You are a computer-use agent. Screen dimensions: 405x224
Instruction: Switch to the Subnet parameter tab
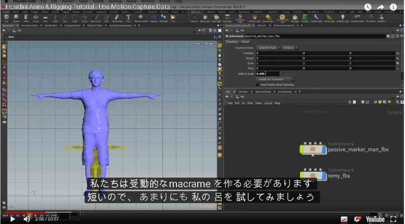pyautogui.click(x=245, y=42)
